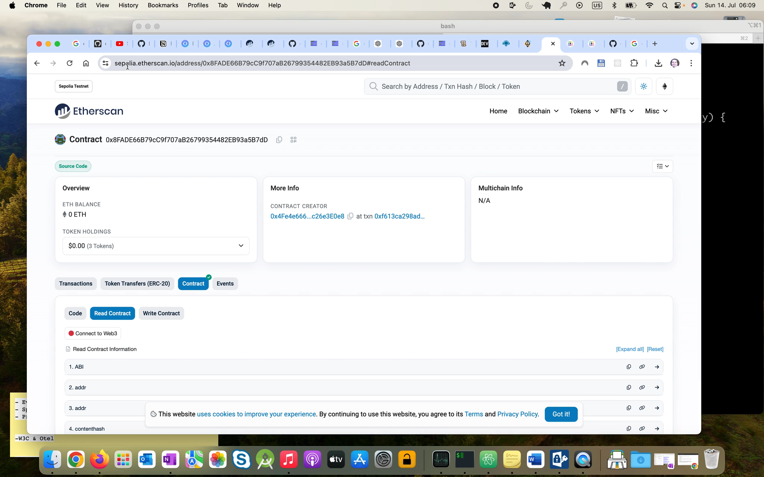Open the tab search dropdown in Chrome
This screenshot has height=477, width=764.
[692, 44]
